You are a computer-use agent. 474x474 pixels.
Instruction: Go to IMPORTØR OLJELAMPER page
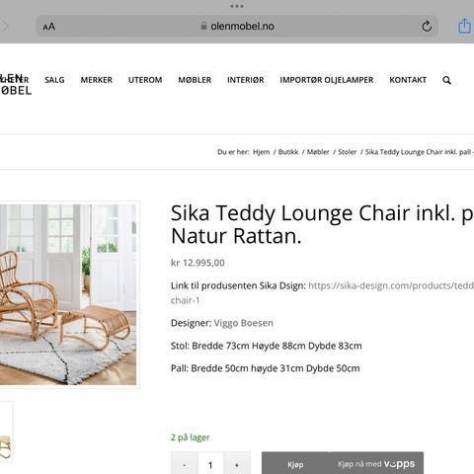[x=327, y=80]
